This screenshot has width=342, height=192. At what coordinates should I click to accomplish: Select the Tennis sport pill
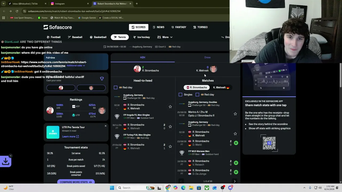tap(119, 37)
